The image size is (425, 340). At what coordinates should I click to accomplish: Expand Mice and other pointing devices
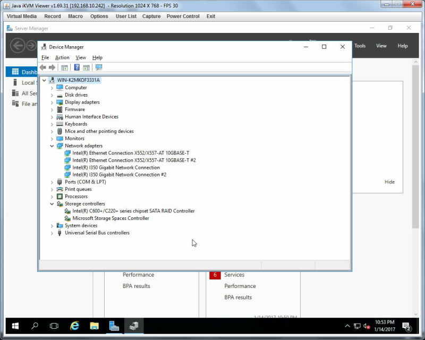[x=52, y=132]
